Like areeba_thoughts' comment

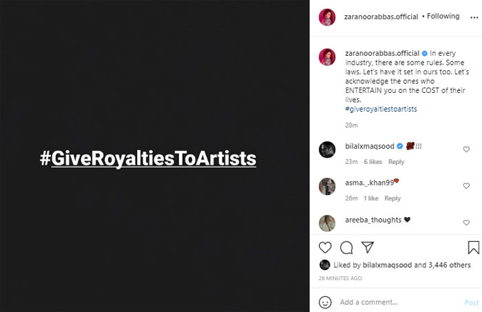pos(466,222)
